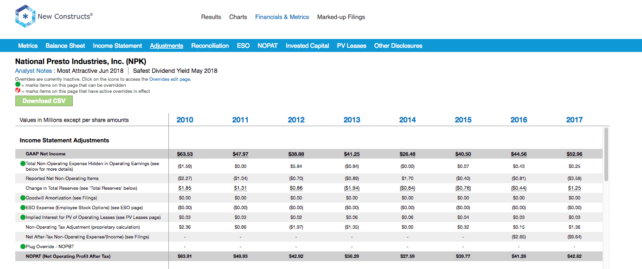Open the Invested Capital sub-tab
Screen dimensions: 642x269
[308, 45]
